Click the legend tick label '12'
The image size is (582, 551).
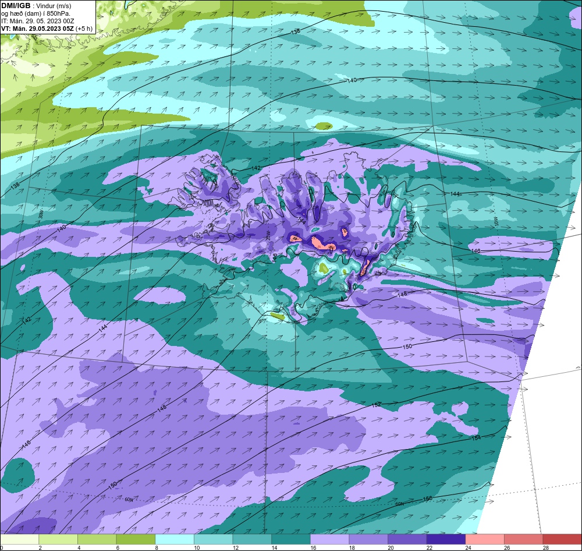236,548
